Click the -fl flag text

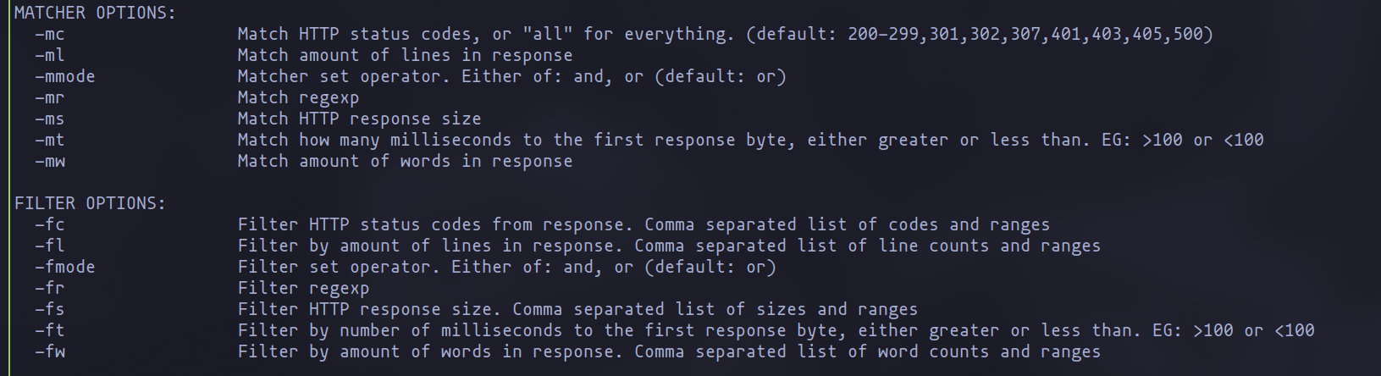50,246
